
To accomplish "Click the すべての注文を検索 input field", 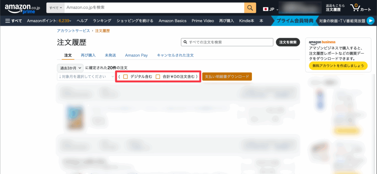I will 227,42.
